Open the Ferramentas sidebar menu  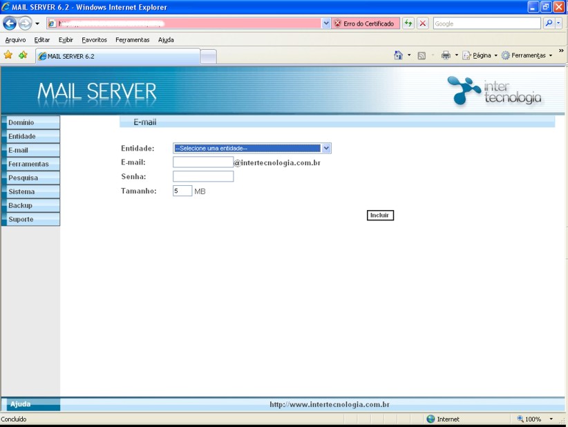tap(31, 164)
